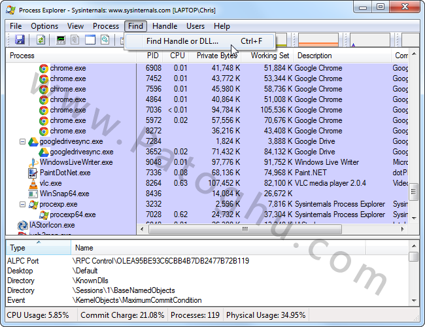Viewport: 425px width, 327px height.
Task: Select the ALPC Port handle row
Action: tap(207, 261)
